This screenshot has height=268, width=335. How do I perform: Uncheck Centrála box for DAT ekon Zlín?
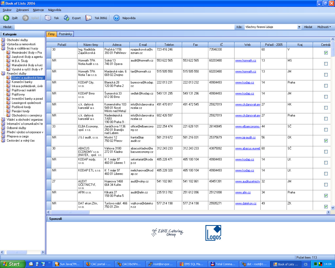click(x=326, y=206)
